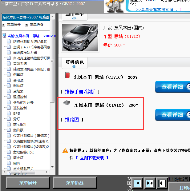190x191 pixels.
Task: Click the 菜单展开 list icon at top
Action: (3, 25)
